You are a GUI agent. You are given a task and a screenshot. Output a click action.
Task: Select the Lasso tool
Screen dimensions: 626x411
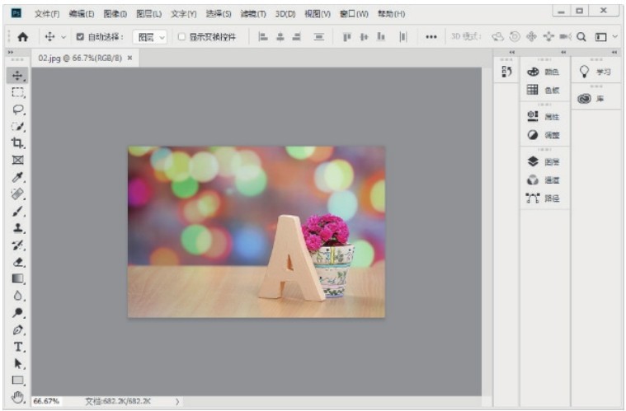(x=18, y=109)
